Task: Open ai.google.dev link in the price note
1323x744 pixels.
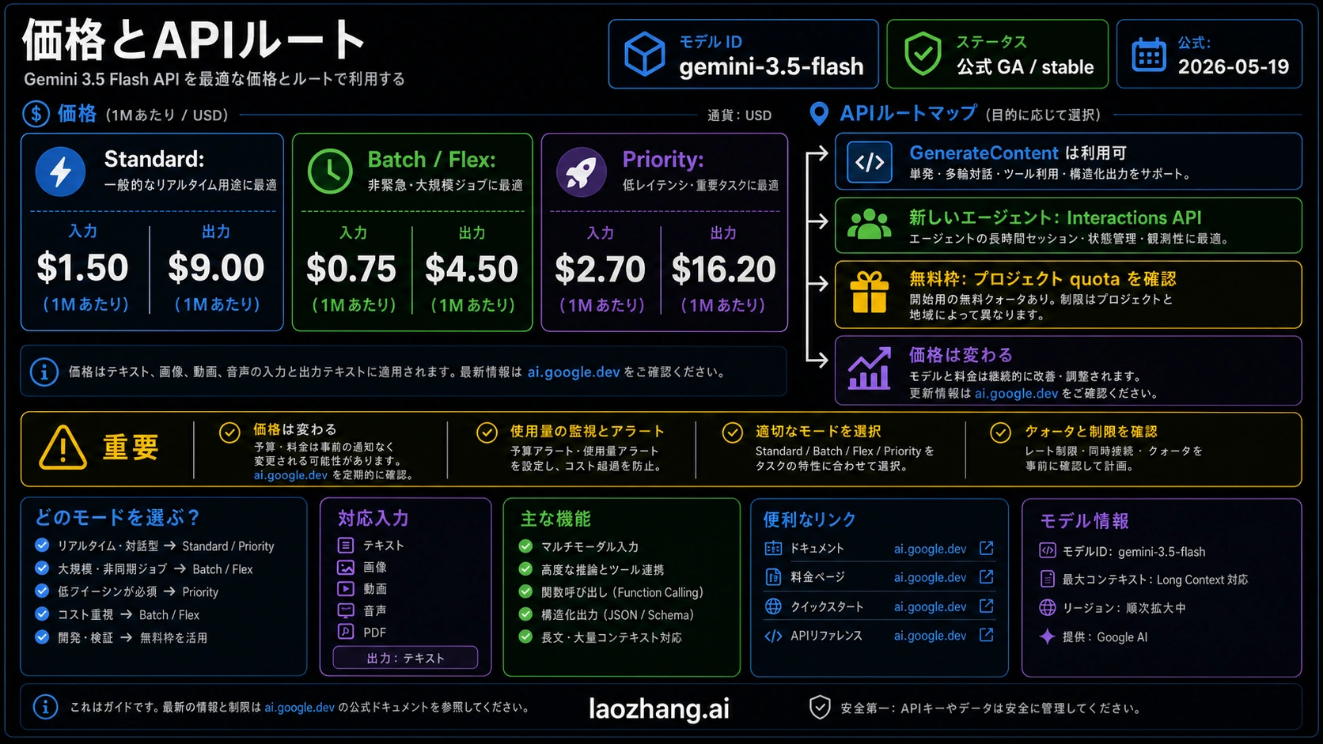Action: tap(574, 372)
